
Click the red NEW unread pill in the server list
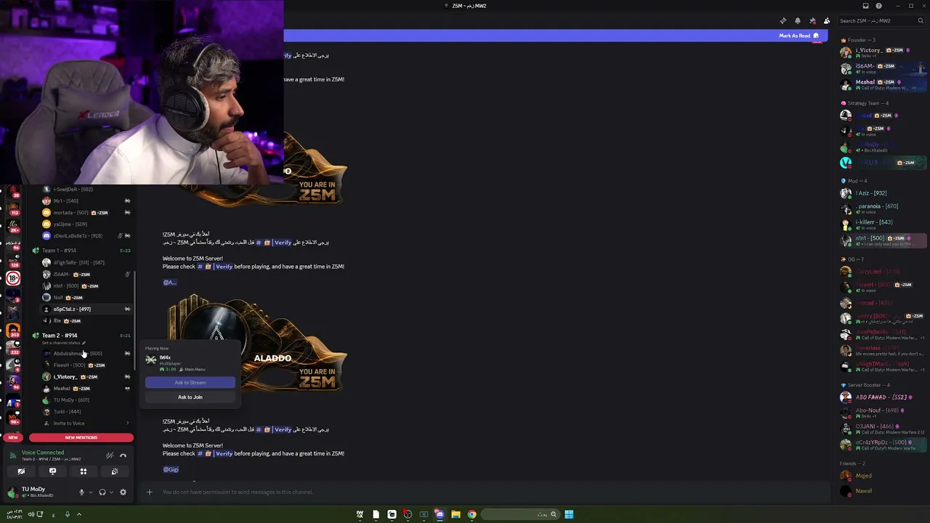13,437
